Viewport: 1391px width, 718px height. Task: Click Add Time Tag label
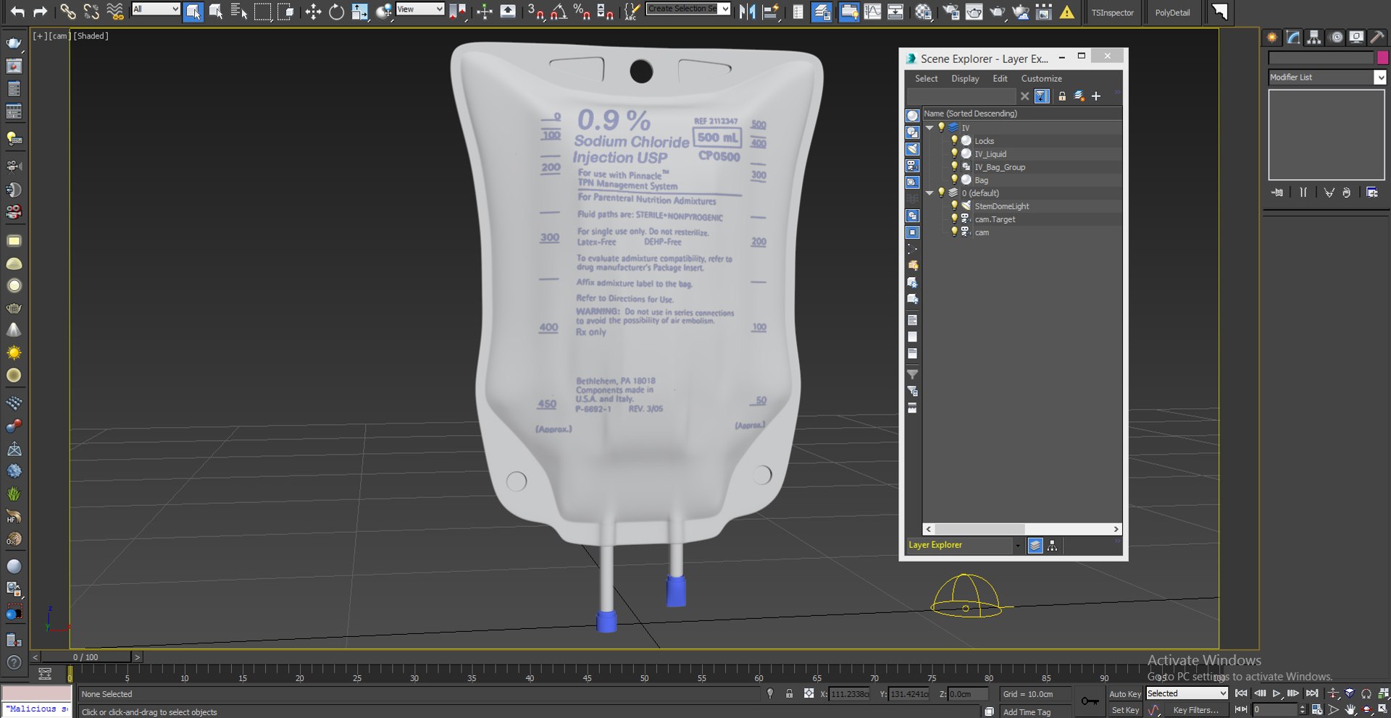pos(1027,712)
